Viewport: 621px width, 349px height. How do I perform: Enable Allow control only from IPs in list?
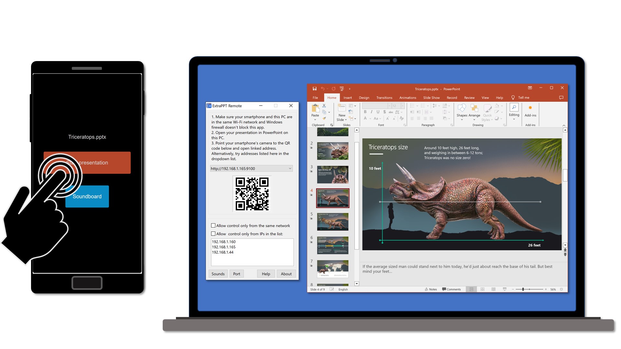point(213,234)
